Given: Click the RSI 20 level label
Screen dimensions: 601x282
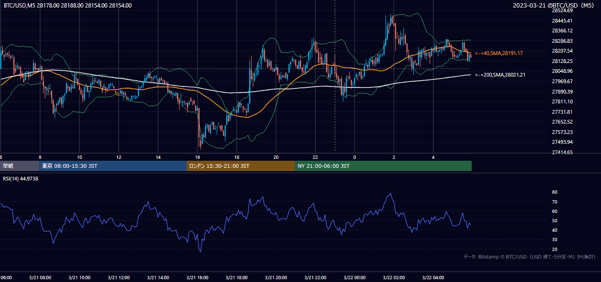Looking at the screenshot, I should pyautogui.click(x=554, y=249).
